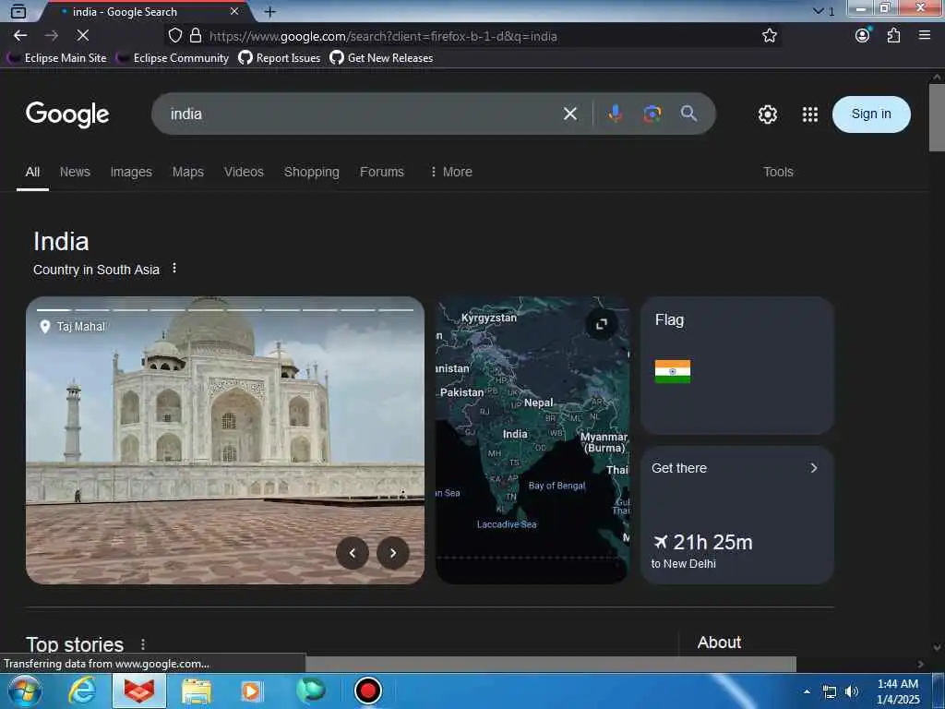The image size is (945, 709).
Task: Open the Taj Mahal photo
Action: pos(225,439)
